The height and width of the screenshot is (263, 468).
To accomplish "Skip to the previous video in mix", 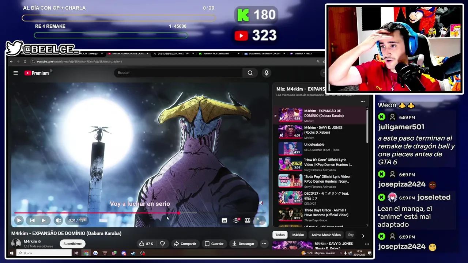I will point(32,220).
